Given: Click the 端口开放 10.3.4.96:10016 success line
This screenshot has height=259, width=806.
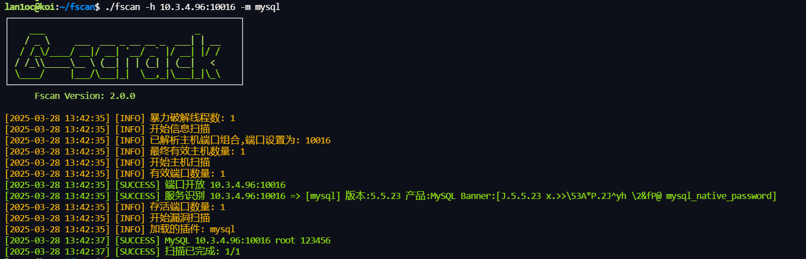Looking at the screenshot, I should coord(225,185).
